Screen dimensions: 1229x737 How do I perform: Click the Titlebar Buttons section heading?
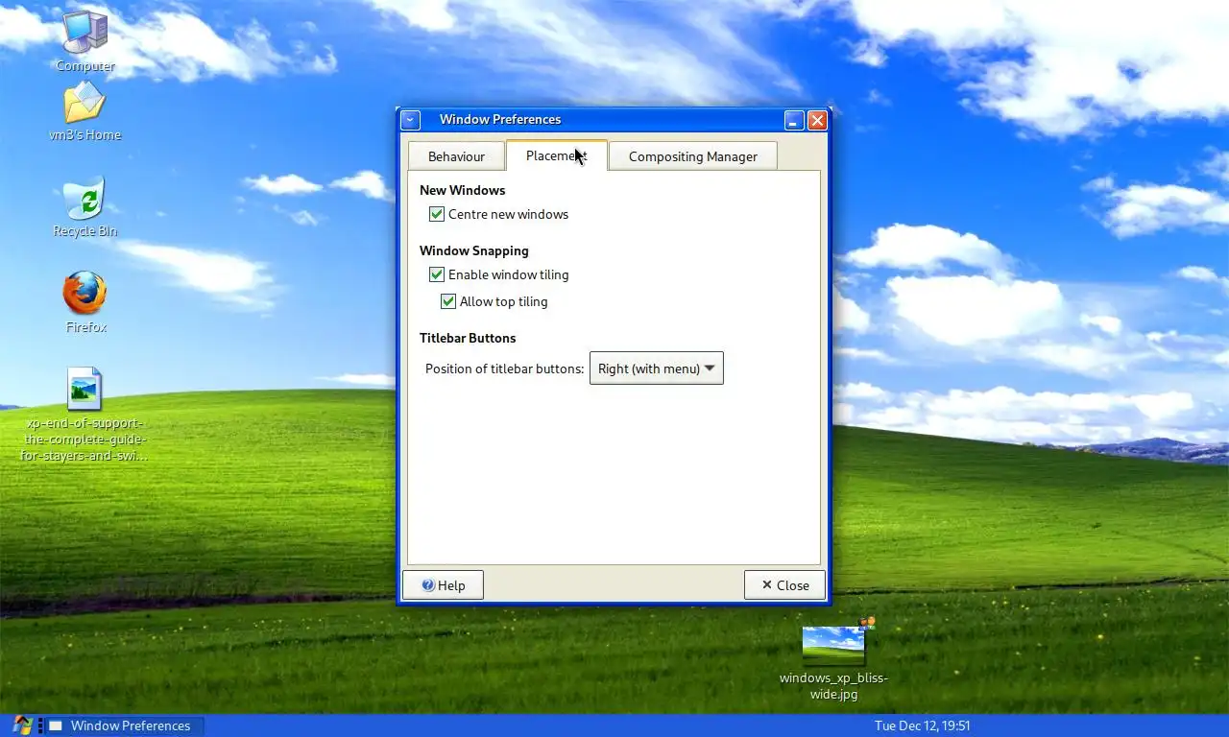[468, 338]
